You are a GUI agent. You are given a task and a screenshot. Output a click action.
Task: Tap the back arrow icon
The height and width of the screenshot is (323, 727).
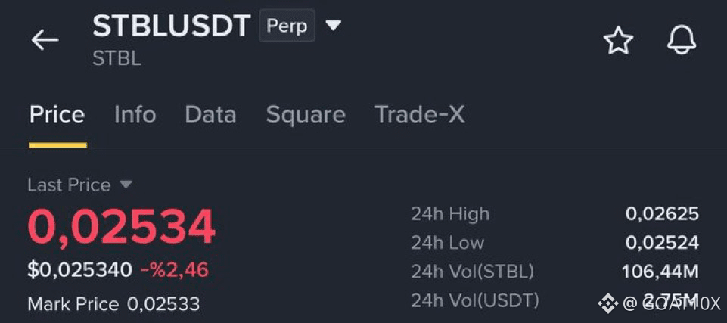[x=45, y=39]
